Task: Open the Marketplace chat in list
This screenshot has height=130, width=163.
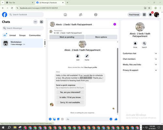Action: point(22,43)
